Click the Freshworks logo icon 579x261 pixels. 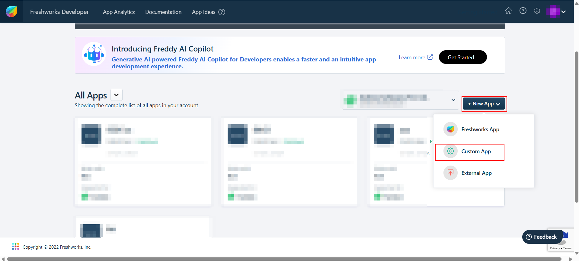tap(11, 11)
